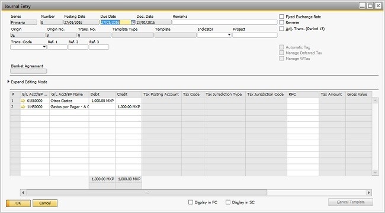Maximize the Journal Entry window
The height and width of the screenshot is (213, 385).
(370, 6)
